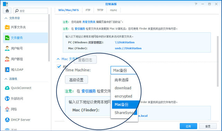The height and width of the screenshot is (131, 222).
Task: Collapse the 连接性 sidebar section
Action: [x=6, y=79]
